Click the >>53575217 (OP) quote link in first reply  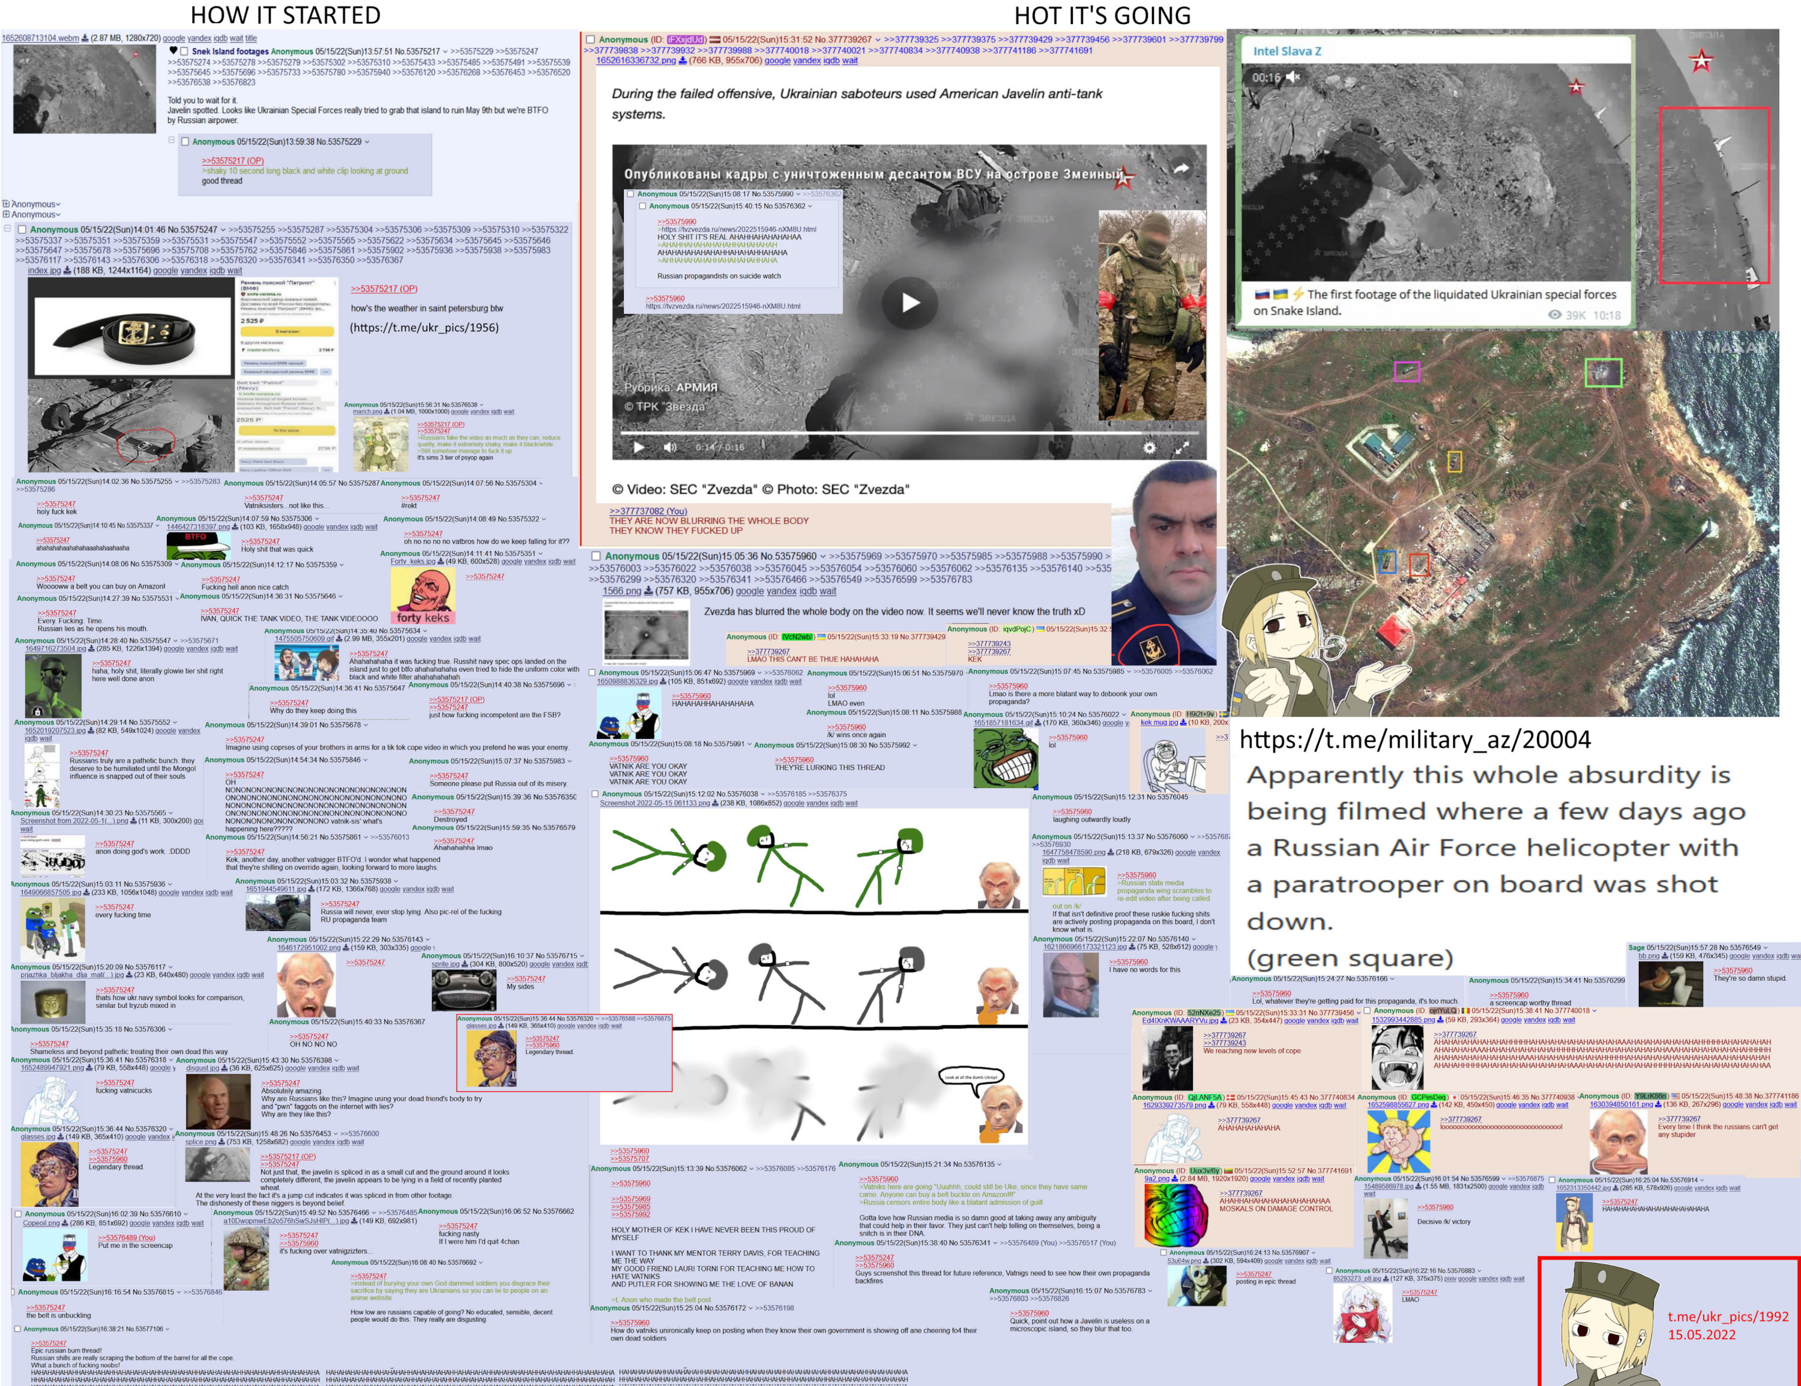pyautogui.click(x=232, y=161)
